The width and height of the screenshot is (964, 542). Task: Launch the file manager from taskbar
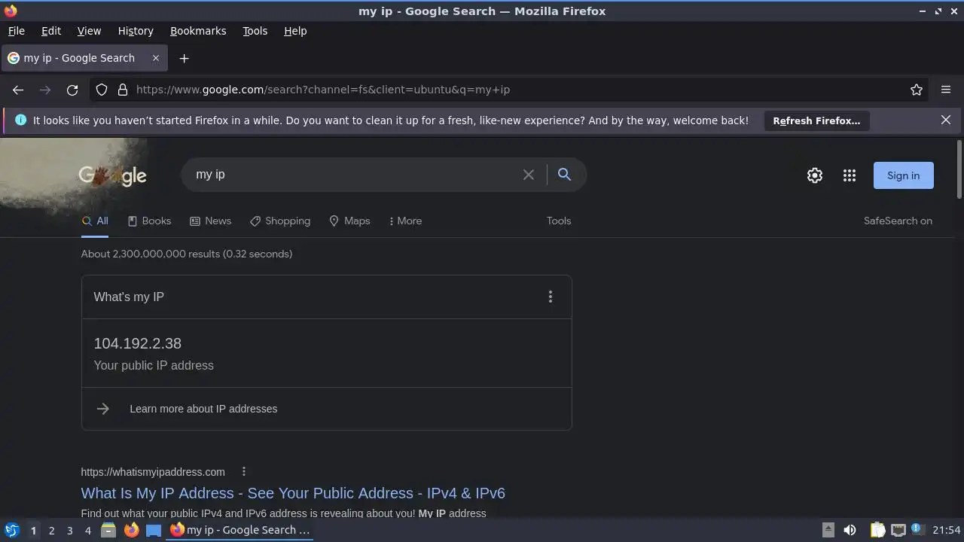[108, 530]
